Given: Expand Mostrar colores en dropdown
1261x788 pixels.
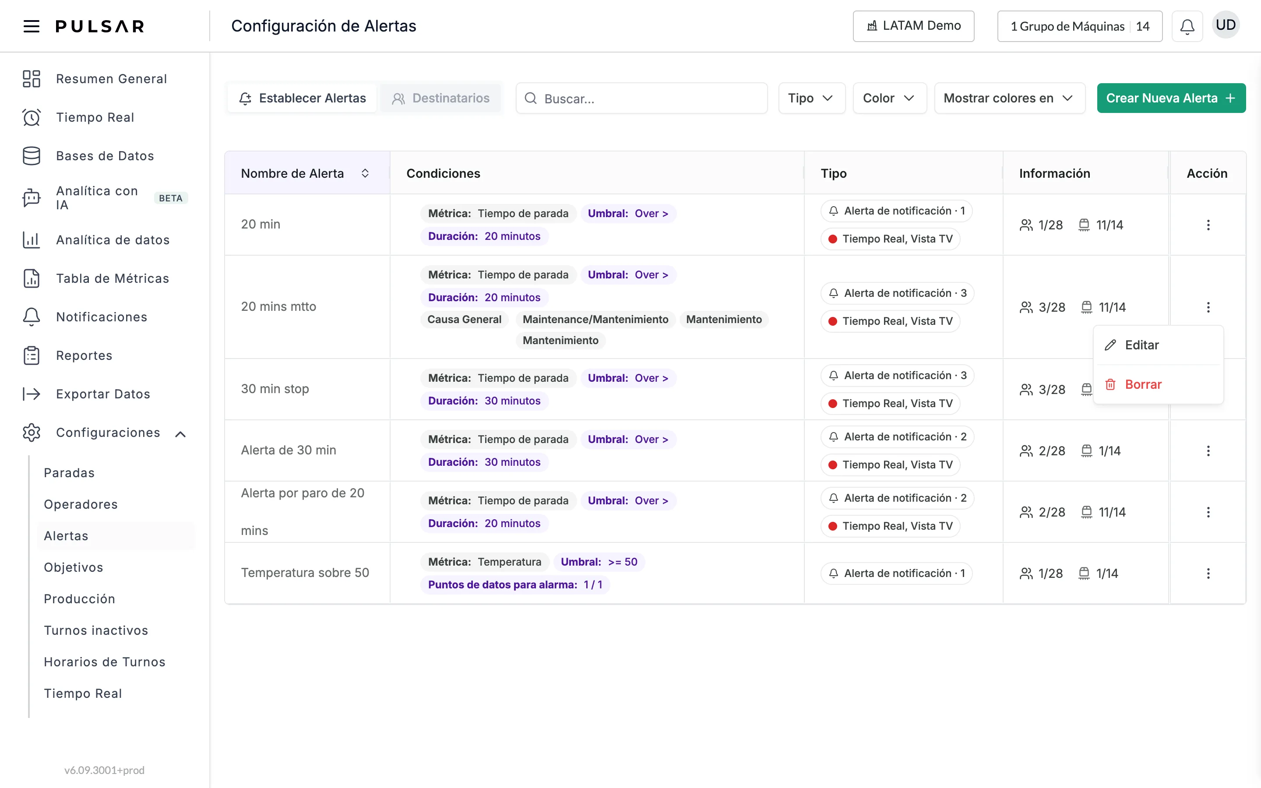Looking at the screenshot, I should 1009,98.
